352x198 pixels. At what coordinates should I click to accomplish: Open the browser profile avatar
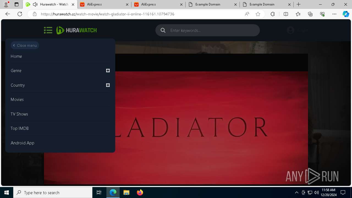[6, 4]
